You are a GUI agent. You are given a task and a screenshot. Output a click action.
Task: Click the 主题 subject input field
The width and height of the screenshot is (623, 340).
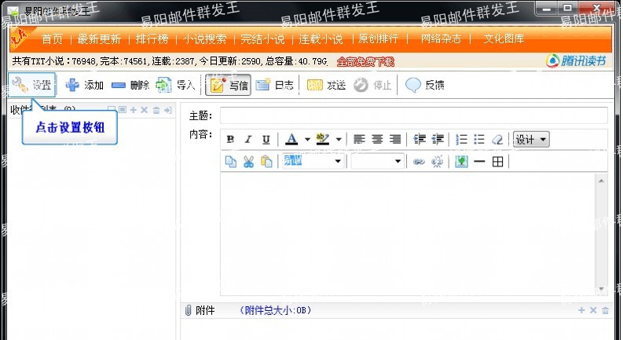[x=413, y=115]
